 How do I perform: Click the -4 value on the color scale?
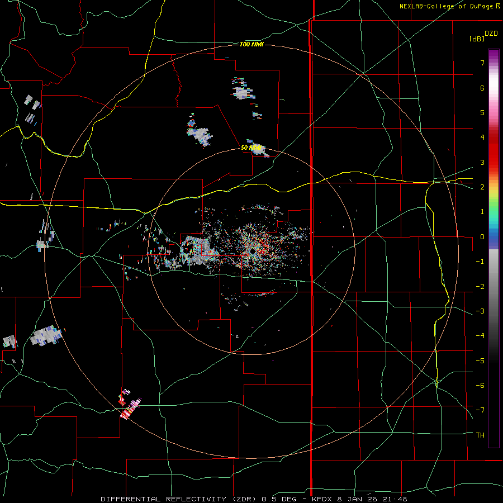click(x=480, y=336)
